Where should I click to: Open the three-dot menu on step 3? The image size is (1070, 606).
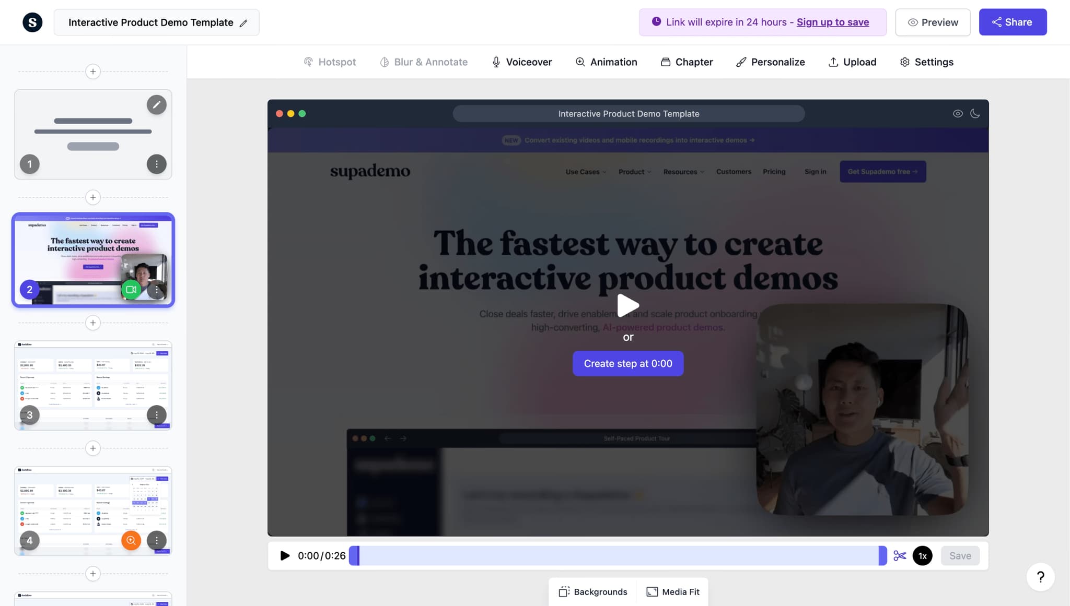pos(157,414)
